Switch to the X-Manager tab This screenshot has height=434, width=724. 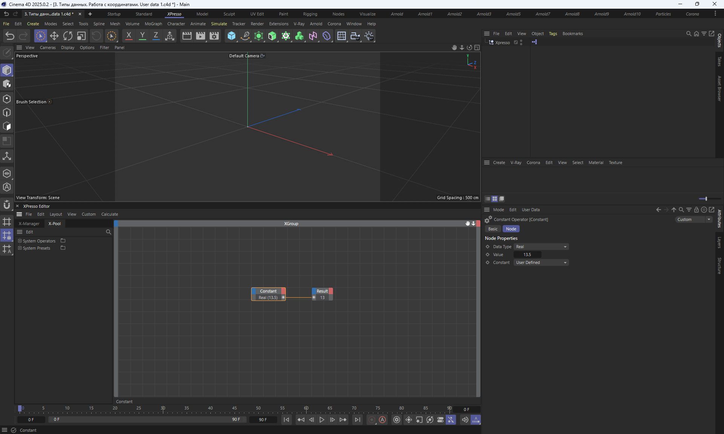pyautogui.click(x=29, y=224)
